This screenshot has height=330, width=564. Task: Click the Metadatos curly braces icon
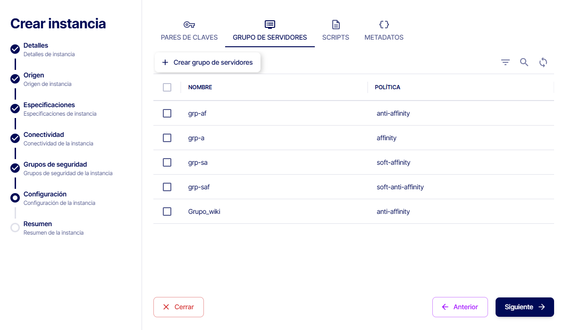point(384,25)
